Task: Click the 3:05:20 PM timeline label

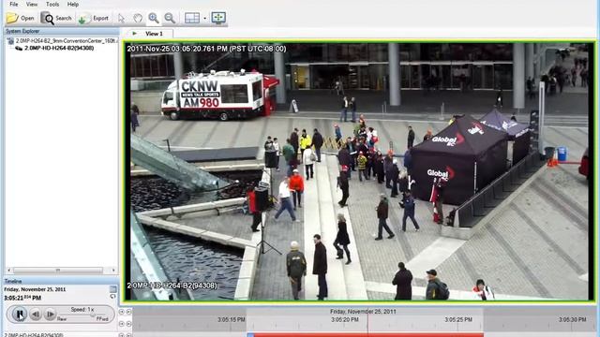Action: pyautogui.click(x=345, y=319)
